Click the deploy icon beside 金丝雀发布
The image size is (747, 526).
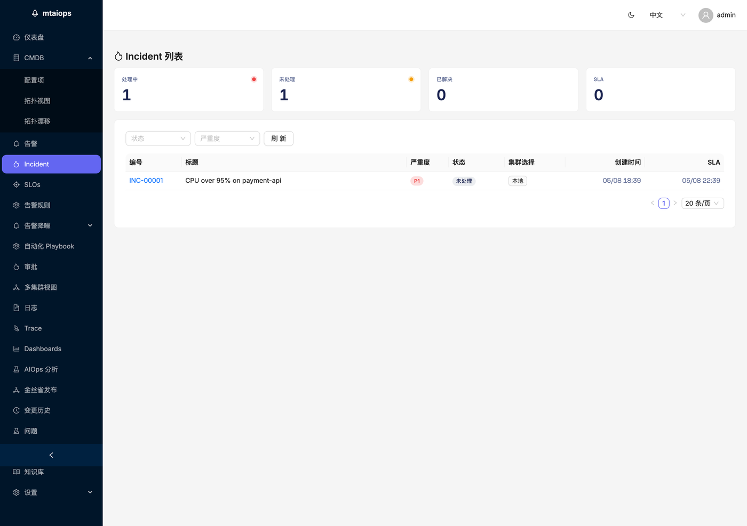pos(17,390)
